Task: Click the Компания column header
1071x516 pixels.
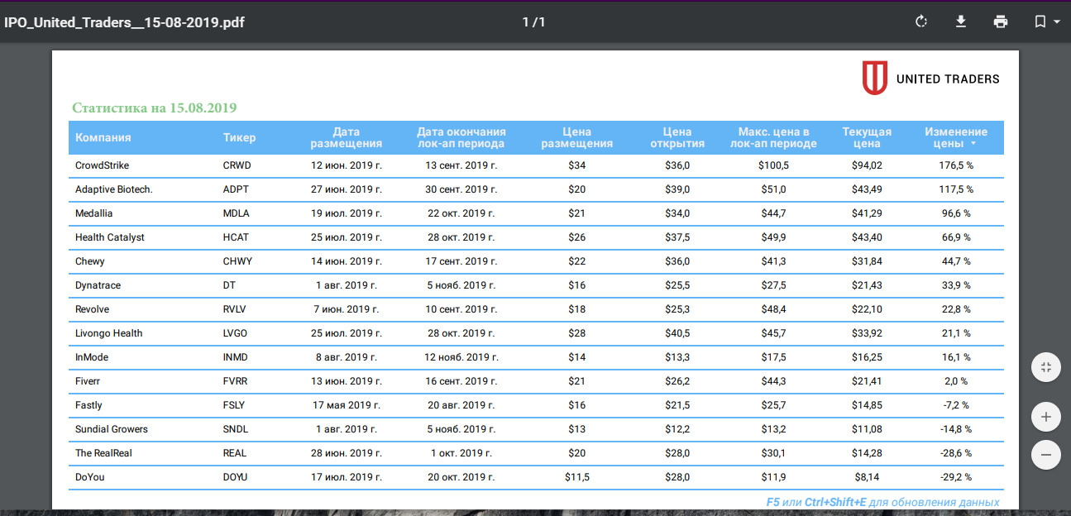Action: pyautogui.click(x=103, y=138)
